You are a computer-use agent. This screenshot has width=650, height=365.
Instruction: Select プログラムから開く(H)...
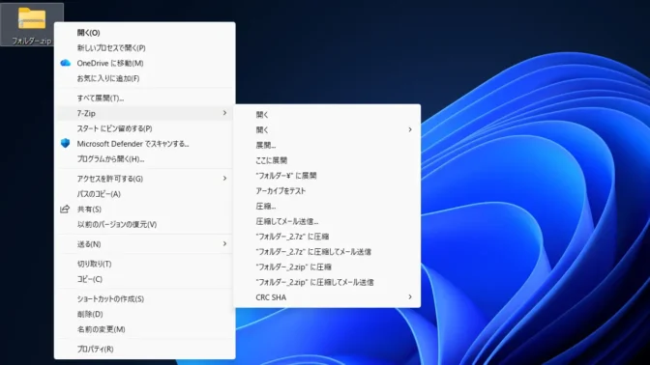[x=145, y=159]
